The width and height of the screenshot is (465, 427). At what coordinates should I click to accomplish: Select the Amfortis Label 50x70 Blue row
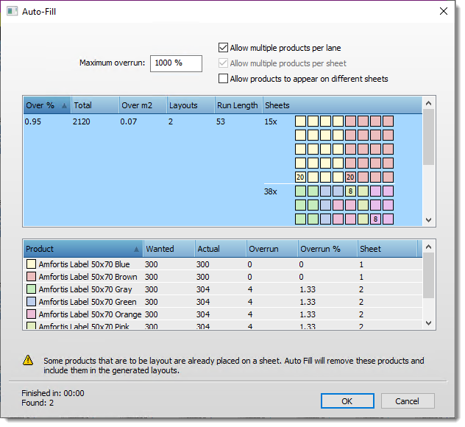(x=223, y=264)
